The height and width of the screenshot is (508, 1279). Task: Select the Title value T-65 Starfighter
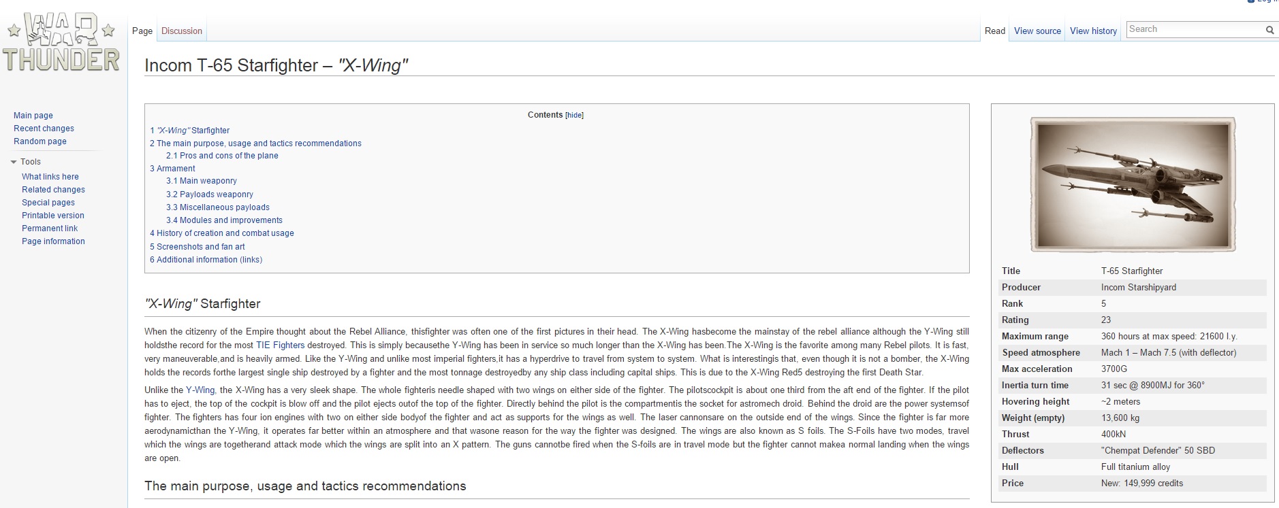pyautogui.click(x=1132, y=271)
